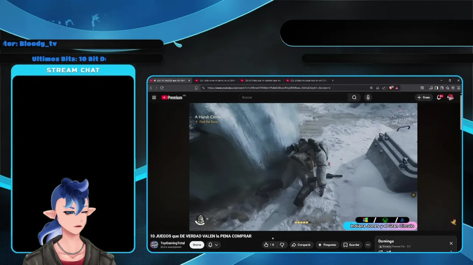Open the Leo AI sparkle icon

tap(448, 88)
